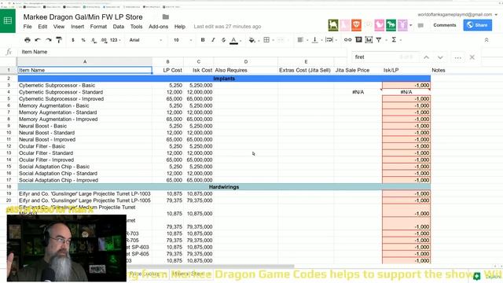
Task: Click the account email dropdown
Action: (x=457, y=14)
